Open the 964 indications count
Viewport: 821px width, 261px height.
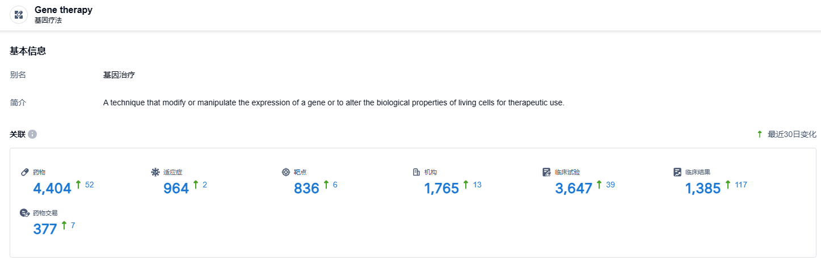176,189
